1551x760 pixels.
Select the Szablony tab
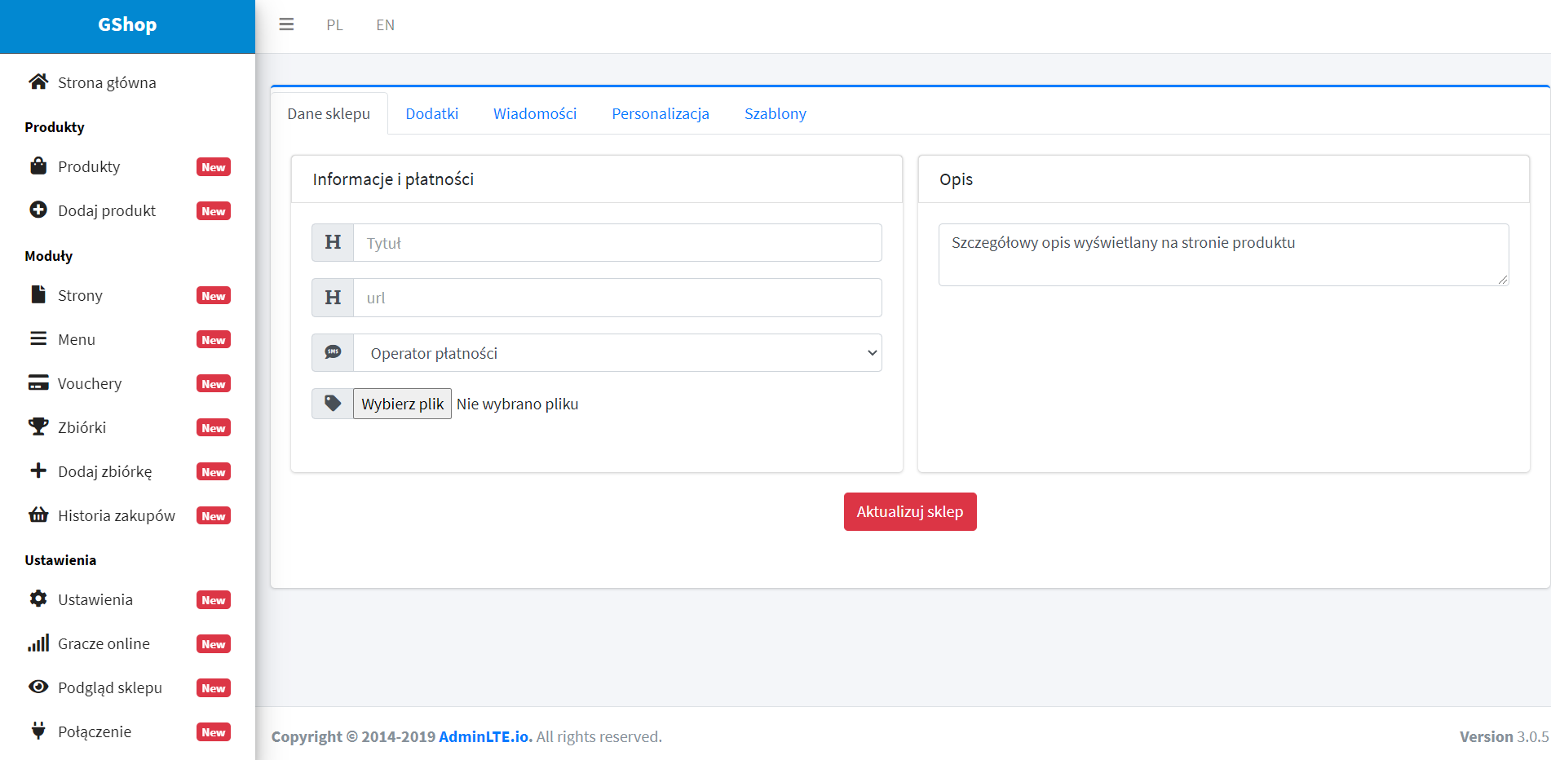775,114
